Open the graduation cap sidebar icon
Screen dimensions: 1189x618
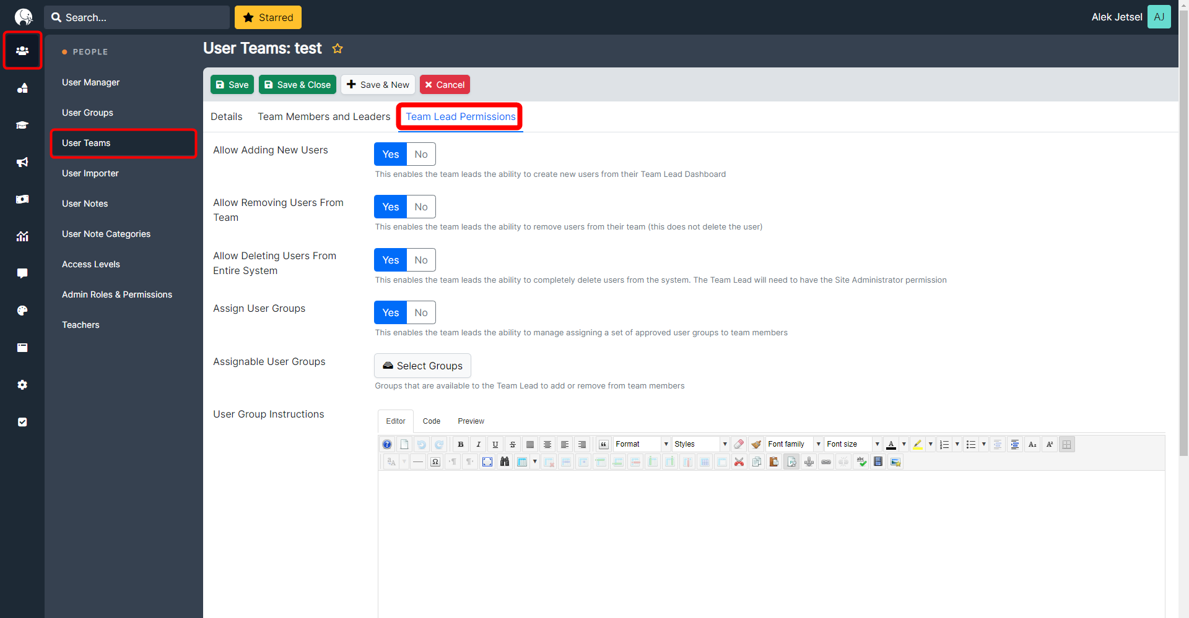[x=22, y=125]
